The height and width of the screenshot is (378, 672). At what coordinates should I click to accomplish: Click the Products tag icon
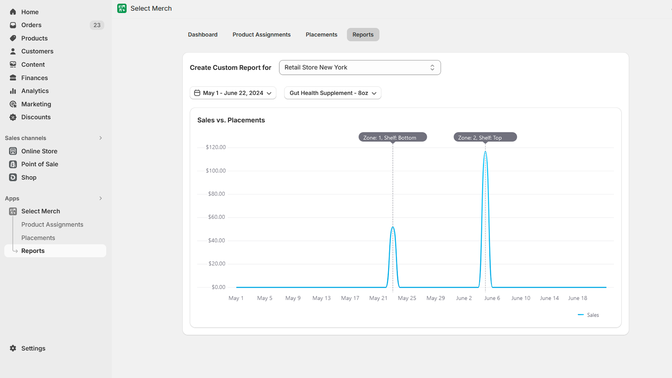pos(13,38)
